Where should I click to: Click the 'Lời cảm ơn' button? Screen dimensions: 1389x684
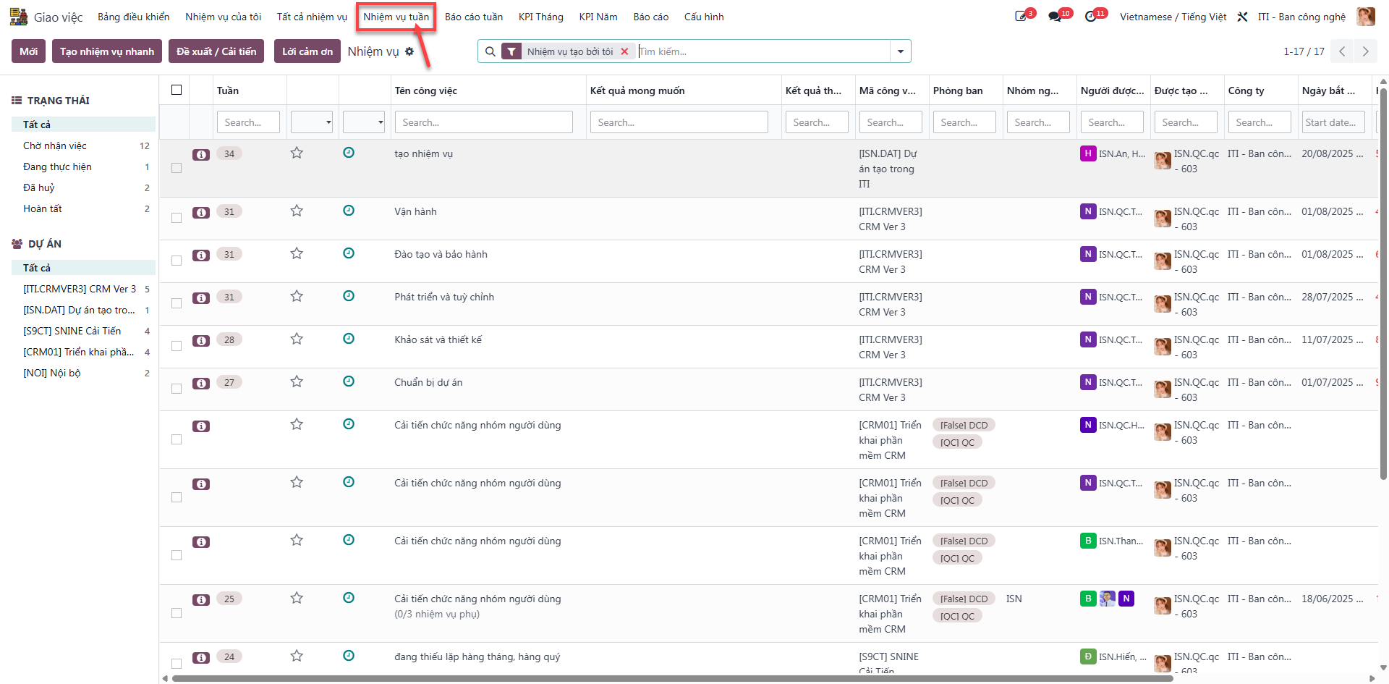(307, 51)
